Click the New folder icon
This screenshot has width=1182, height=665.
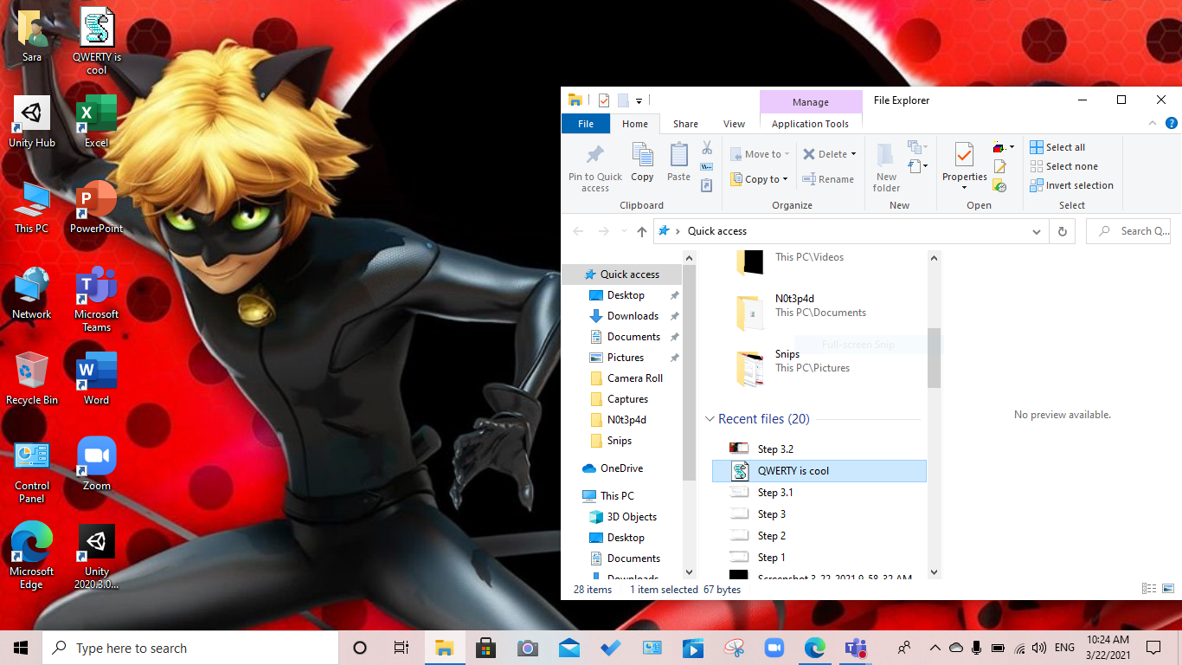tap(886, 156)
